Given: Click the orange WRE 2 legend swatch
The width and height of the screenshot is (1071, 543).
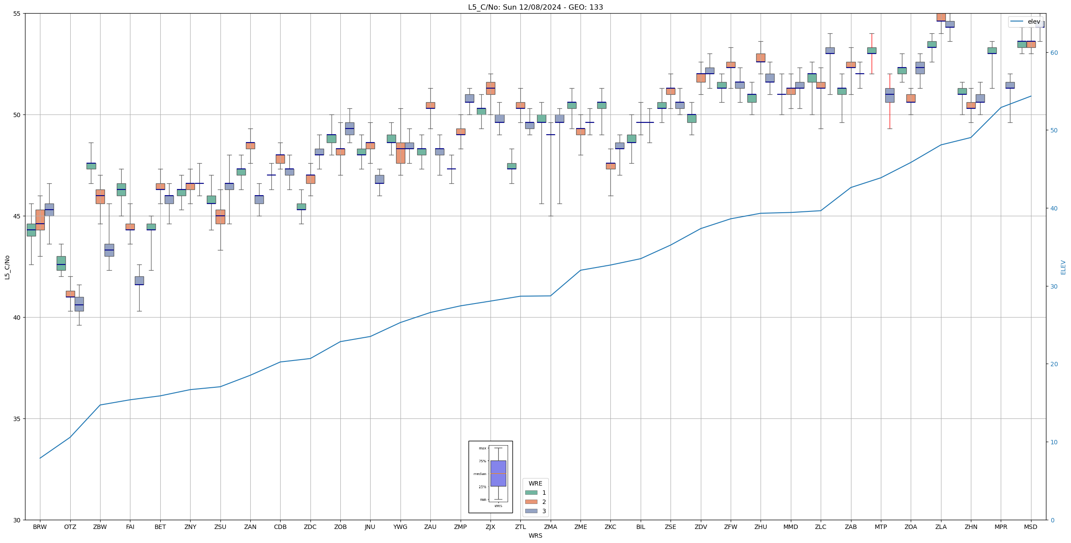Looking at the screenshot, I should (531, 502).
